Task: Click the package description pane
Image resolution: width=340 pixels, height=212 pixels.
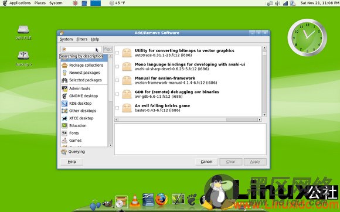Action: coord(190,139)
